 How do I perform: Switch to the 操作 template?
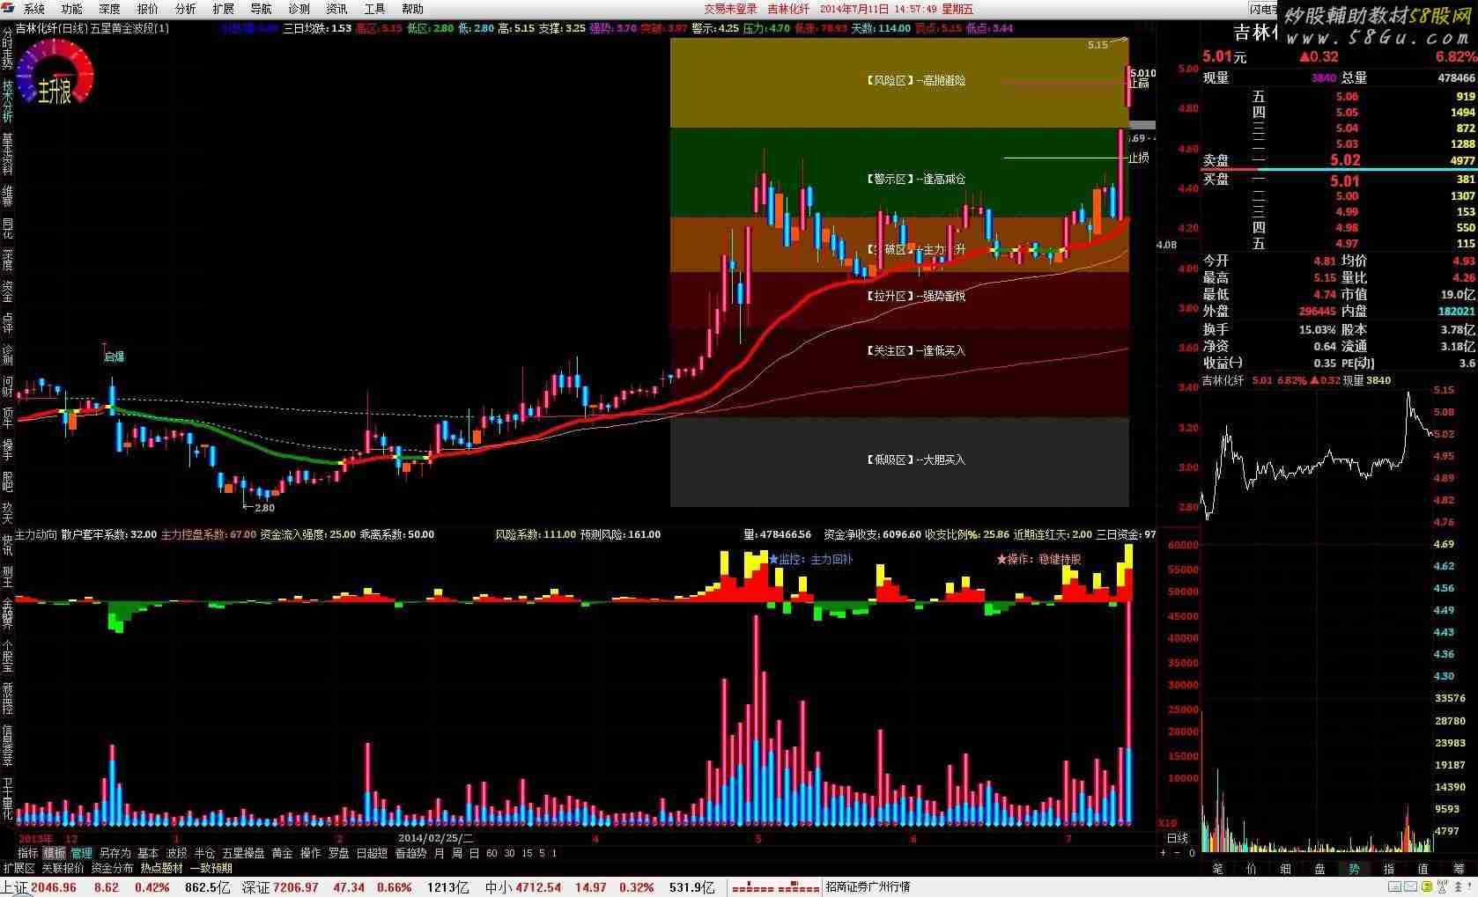click(x=311, y=853)
